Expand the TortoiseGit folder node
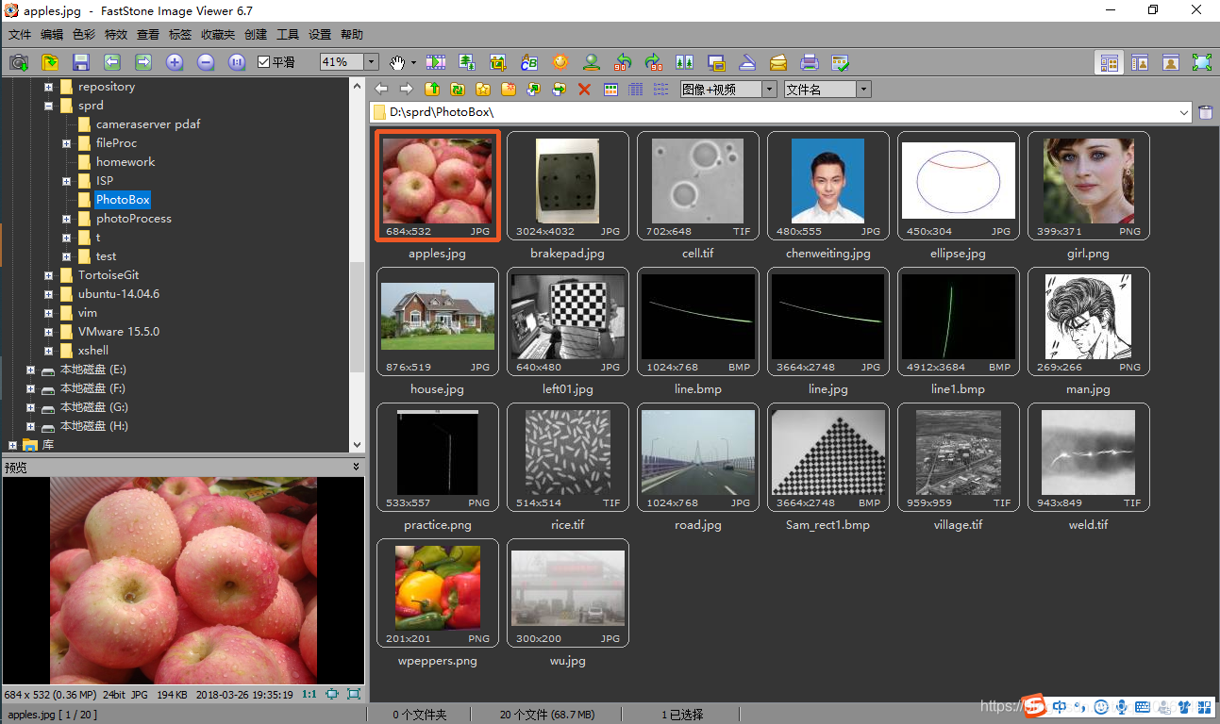This screenshot has width=1220, height=724. coord(49,275)
